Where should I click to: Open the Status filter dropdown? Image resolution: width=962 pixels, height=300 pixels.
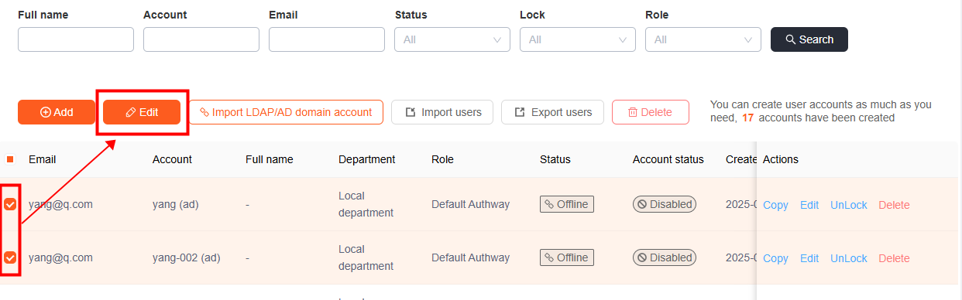click(x=452, y=39)
